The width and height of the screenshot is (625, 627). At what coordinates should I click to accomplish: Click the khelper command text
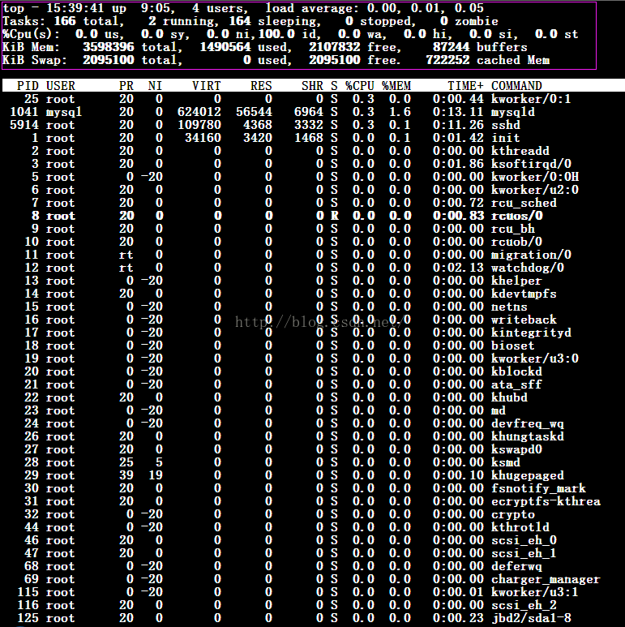(x=516, y=281)
